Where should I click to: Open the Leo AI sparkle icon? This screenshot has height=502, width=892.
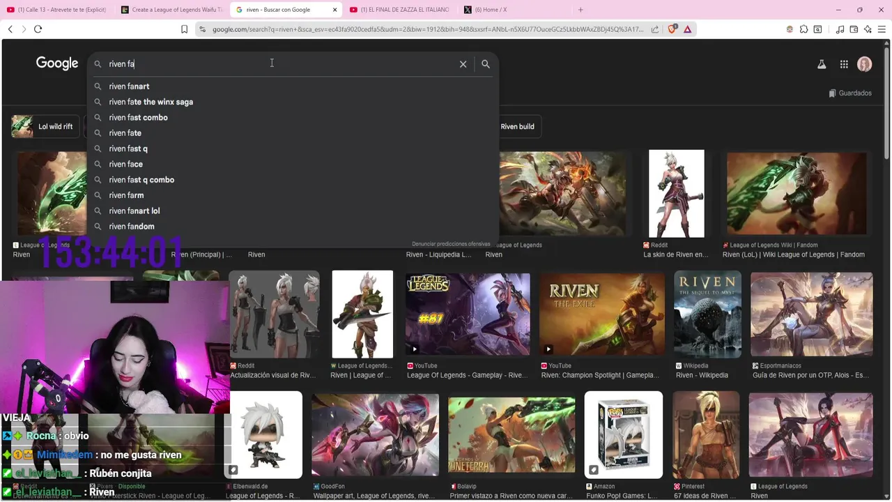tap(868, 29)
